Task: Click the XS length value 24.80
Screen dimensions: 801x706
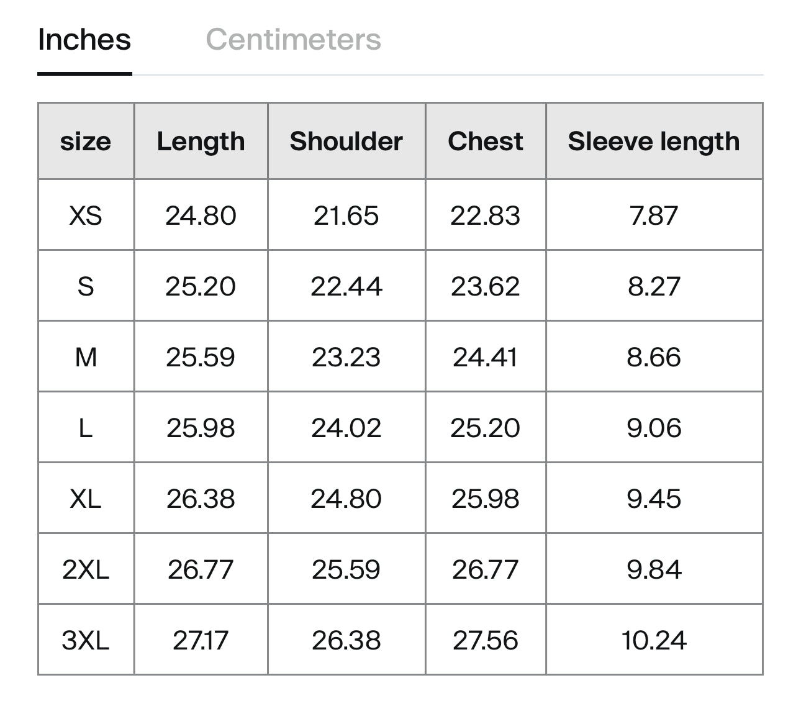Action: 201,215
